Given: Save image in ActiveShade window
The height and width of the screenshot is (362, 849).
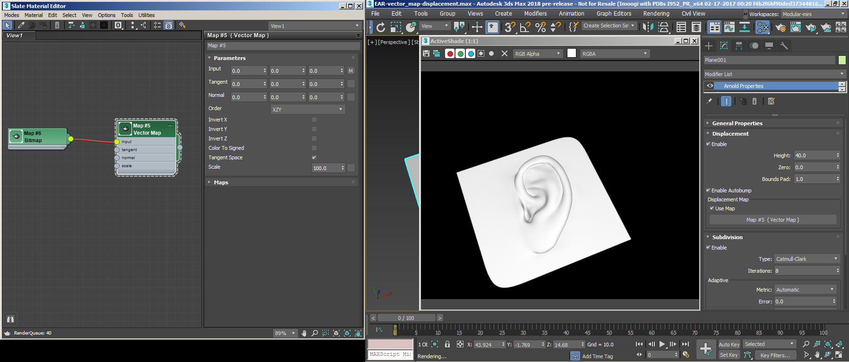Looking at the screenshot, I should (426, 54).
